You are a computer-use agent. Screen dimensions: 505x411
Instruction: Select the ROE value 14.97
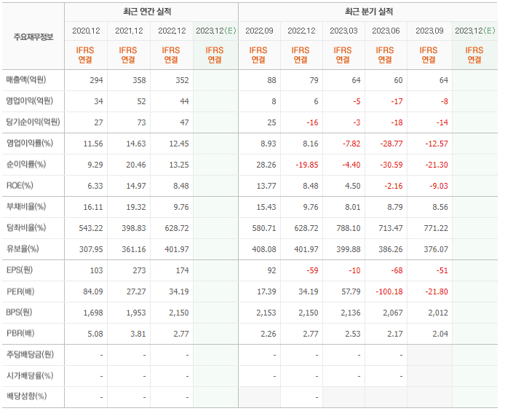click(x=136, y=186)
